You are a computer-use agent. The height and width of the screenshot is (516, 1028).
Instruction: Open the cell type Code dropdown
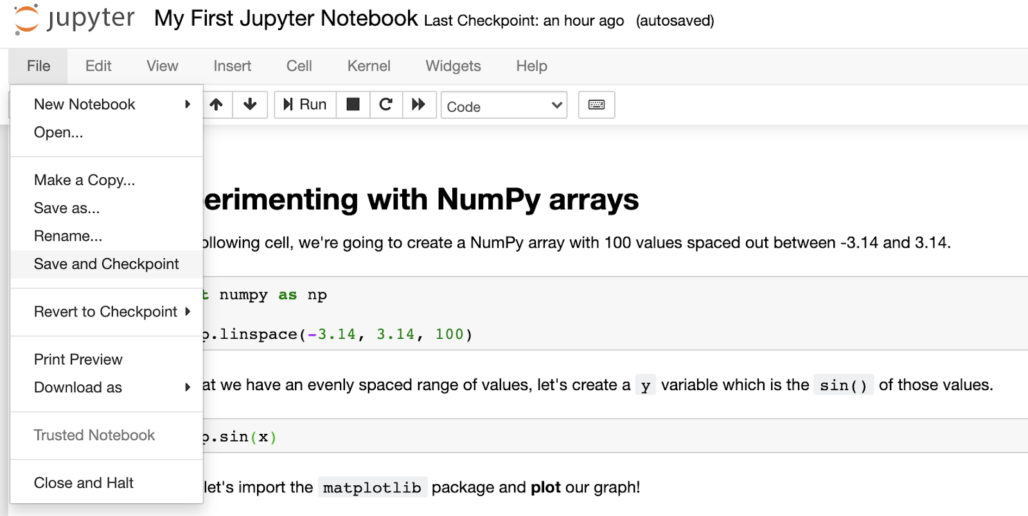(x=504, y=106)
